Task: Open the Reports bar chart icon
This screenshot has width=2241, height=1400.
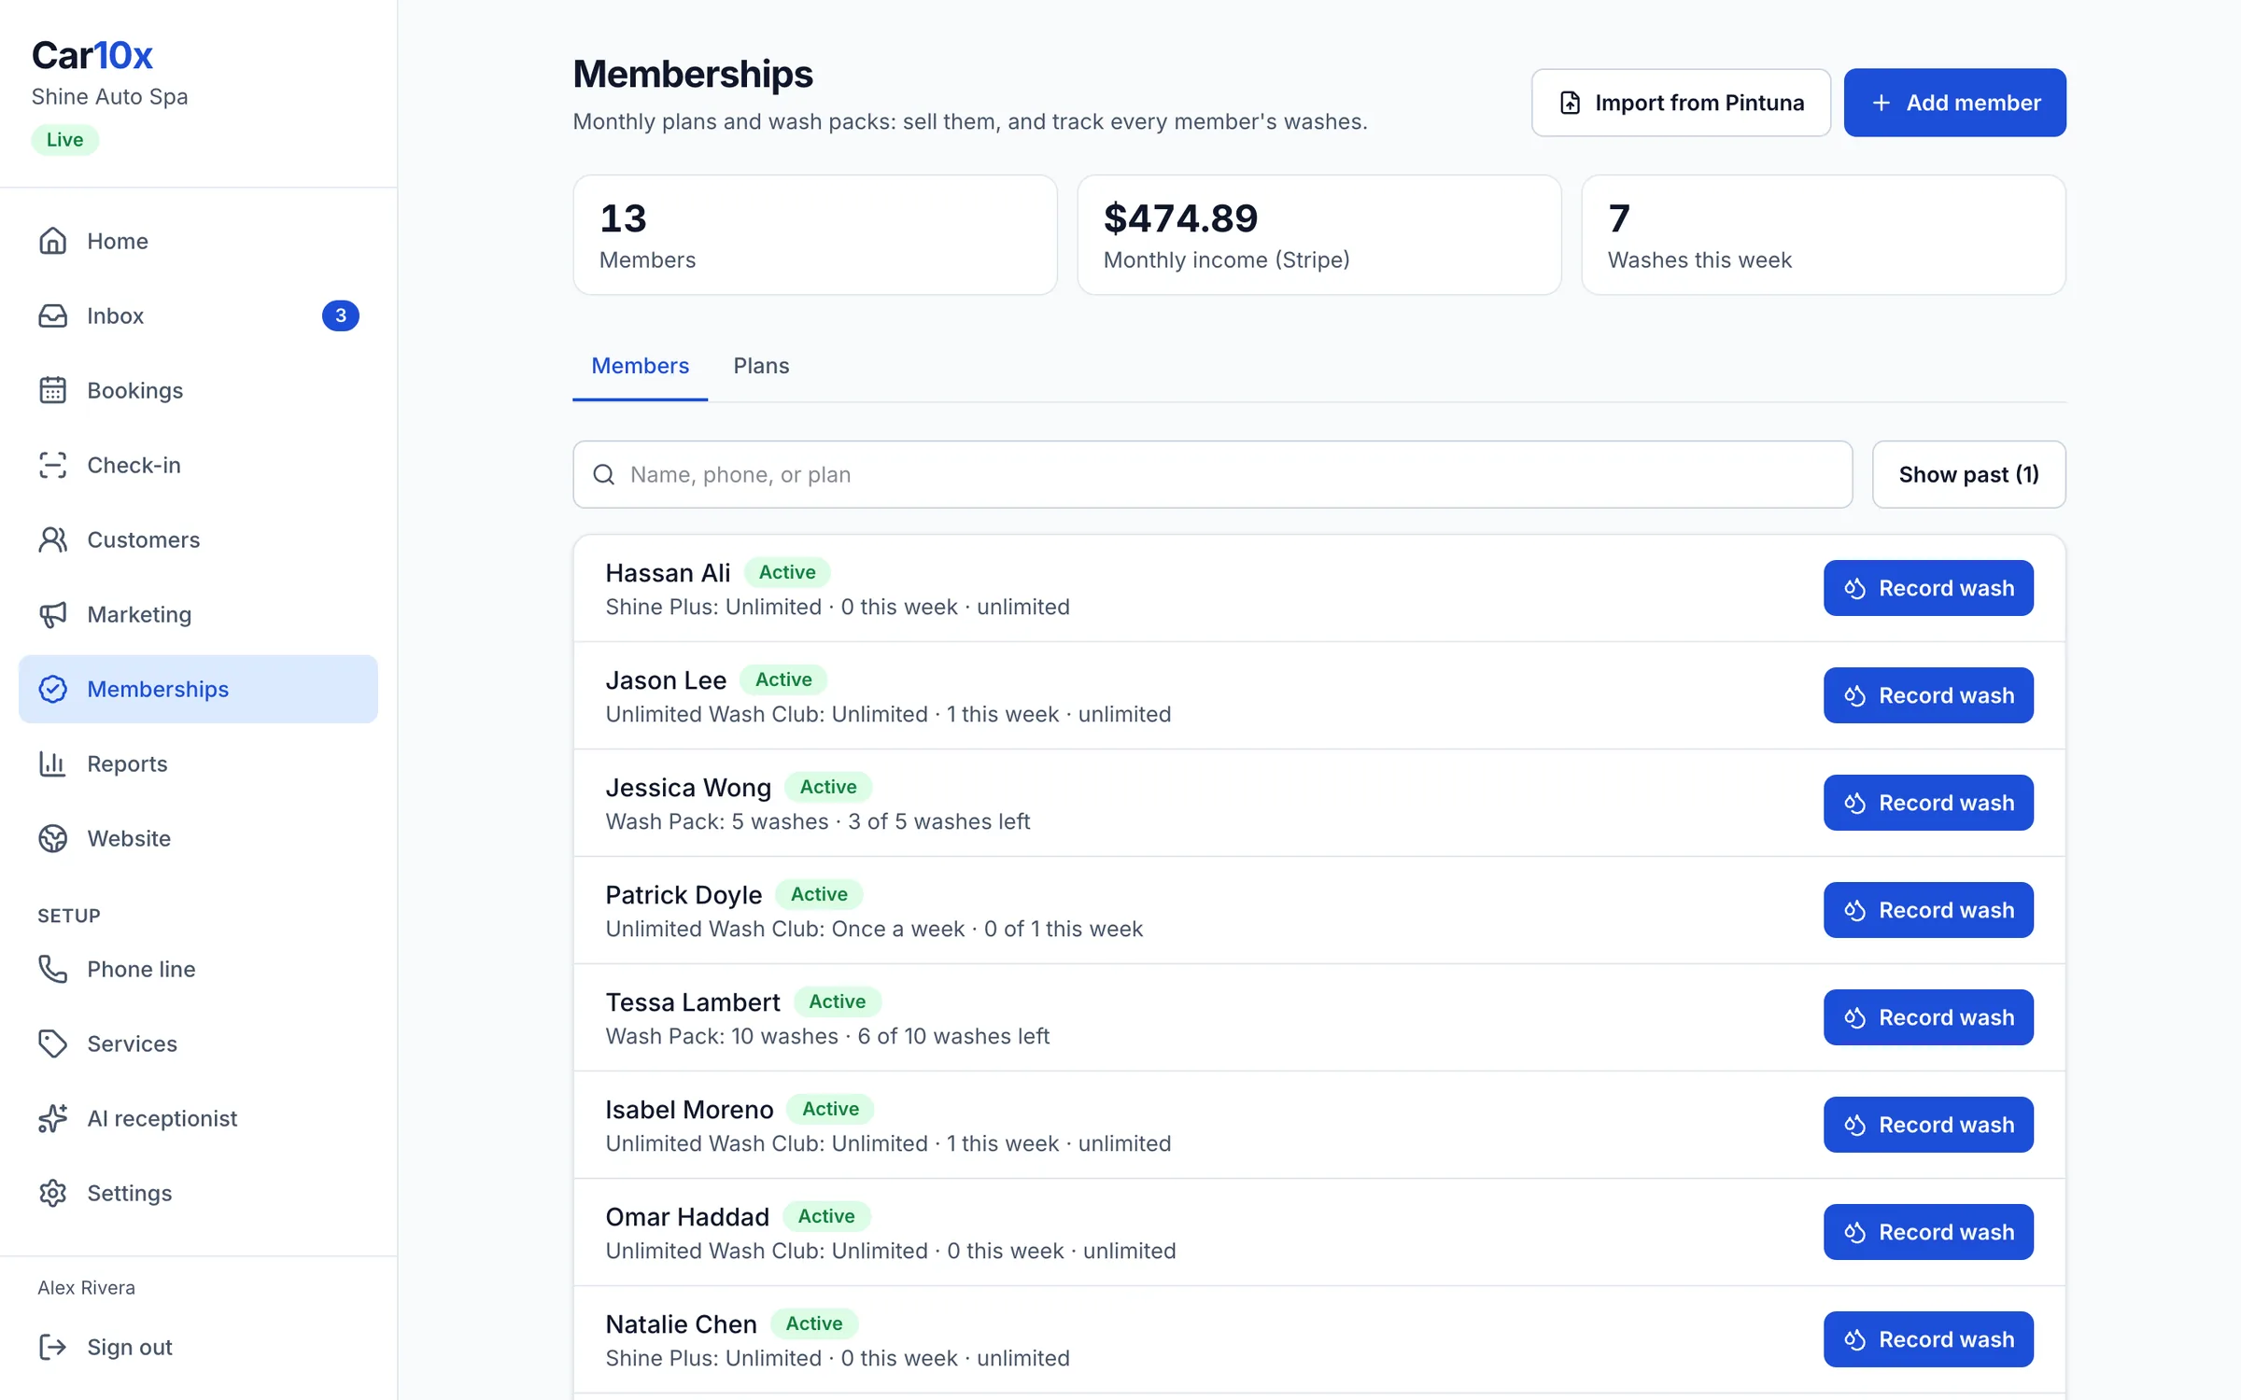Action: click(52, 763)
